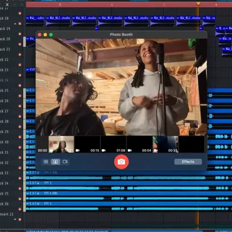Open the 00:15 video clip thumbnail
Screen dimensions: 232x232
click(x=87, y=145)
